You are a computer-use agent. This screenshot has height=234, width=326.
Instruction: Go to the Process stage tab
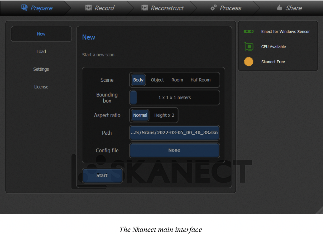[226, 8]
